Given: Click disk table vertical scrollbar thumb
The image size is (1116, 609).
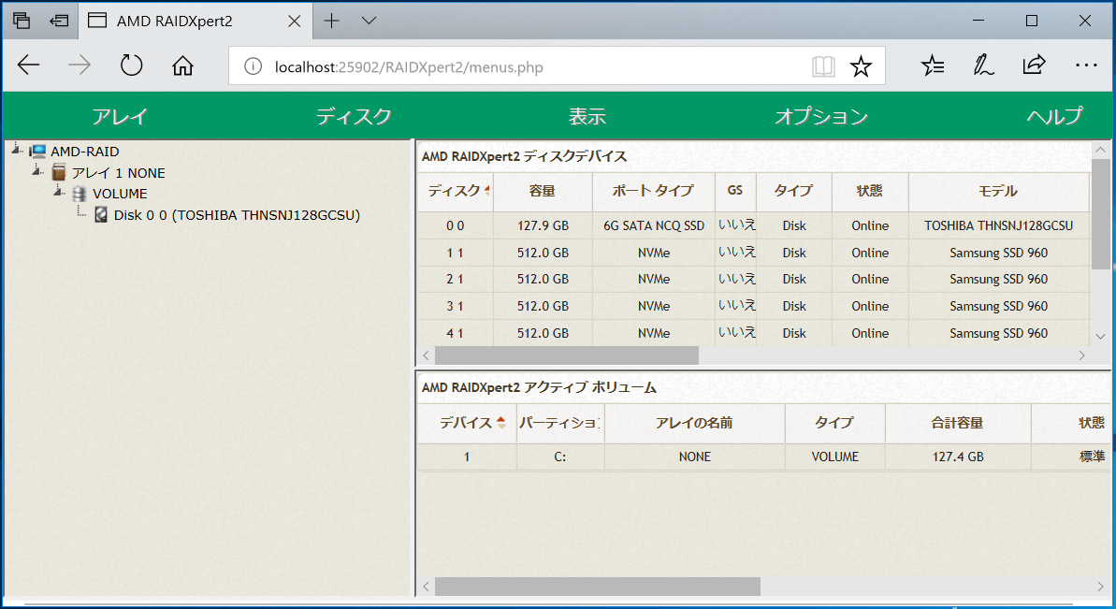Looking at the screenshot, I should 1100,214.
